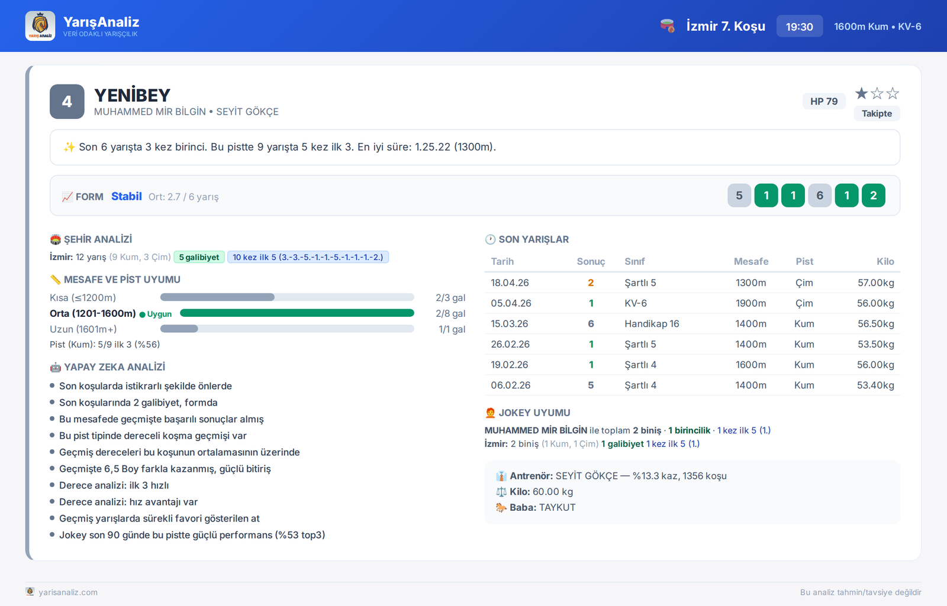Image resolution: width=947 pixels, height=606 pixels.
Task: Select the 18.04.26 race row date
Action: pos(510,283)
